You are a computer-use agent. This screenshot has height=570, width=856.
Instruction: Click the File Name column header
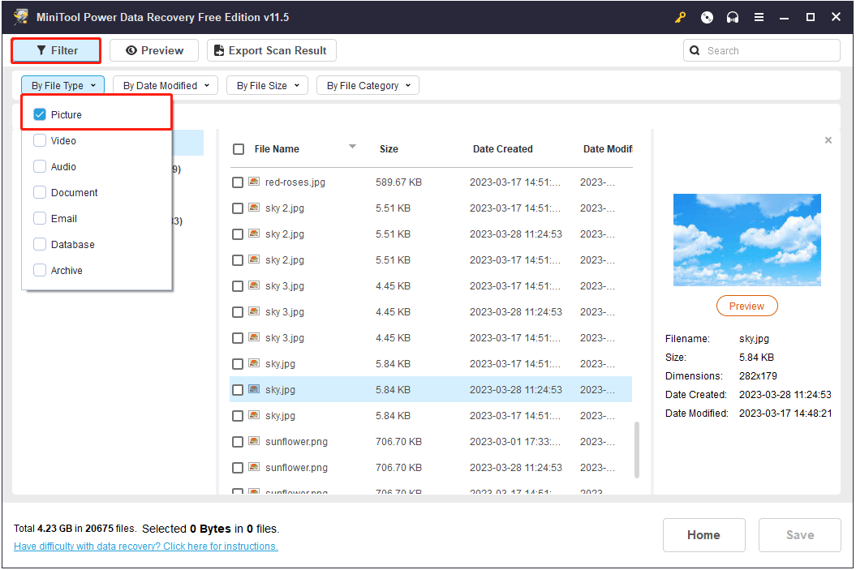pyautogui.click(x=277, y=149)
